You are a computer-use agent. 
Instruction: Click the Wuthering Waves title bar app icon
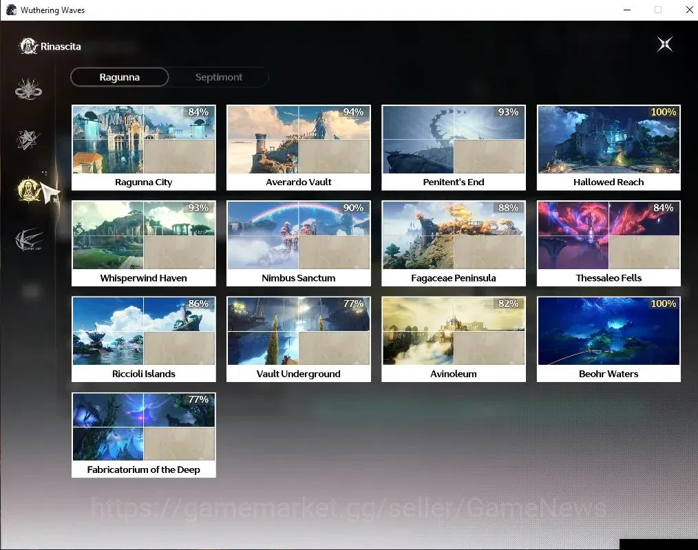coord(11,10)
